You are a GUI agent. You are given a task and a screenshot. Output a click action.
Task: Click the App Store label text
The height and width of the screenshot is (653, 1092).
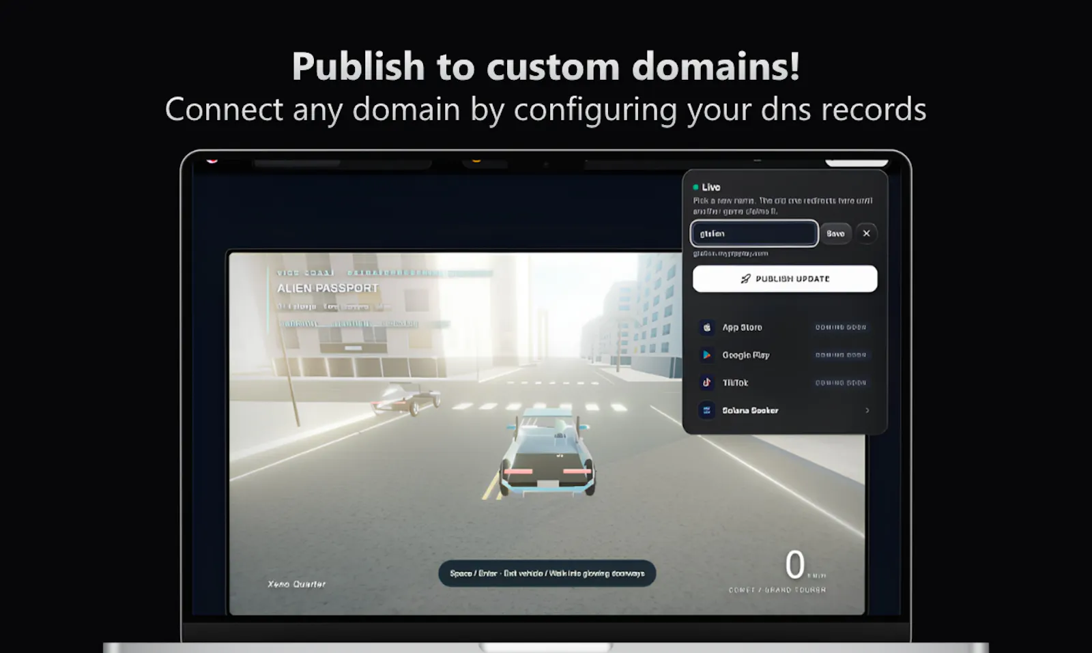click(x=743, y=328)
